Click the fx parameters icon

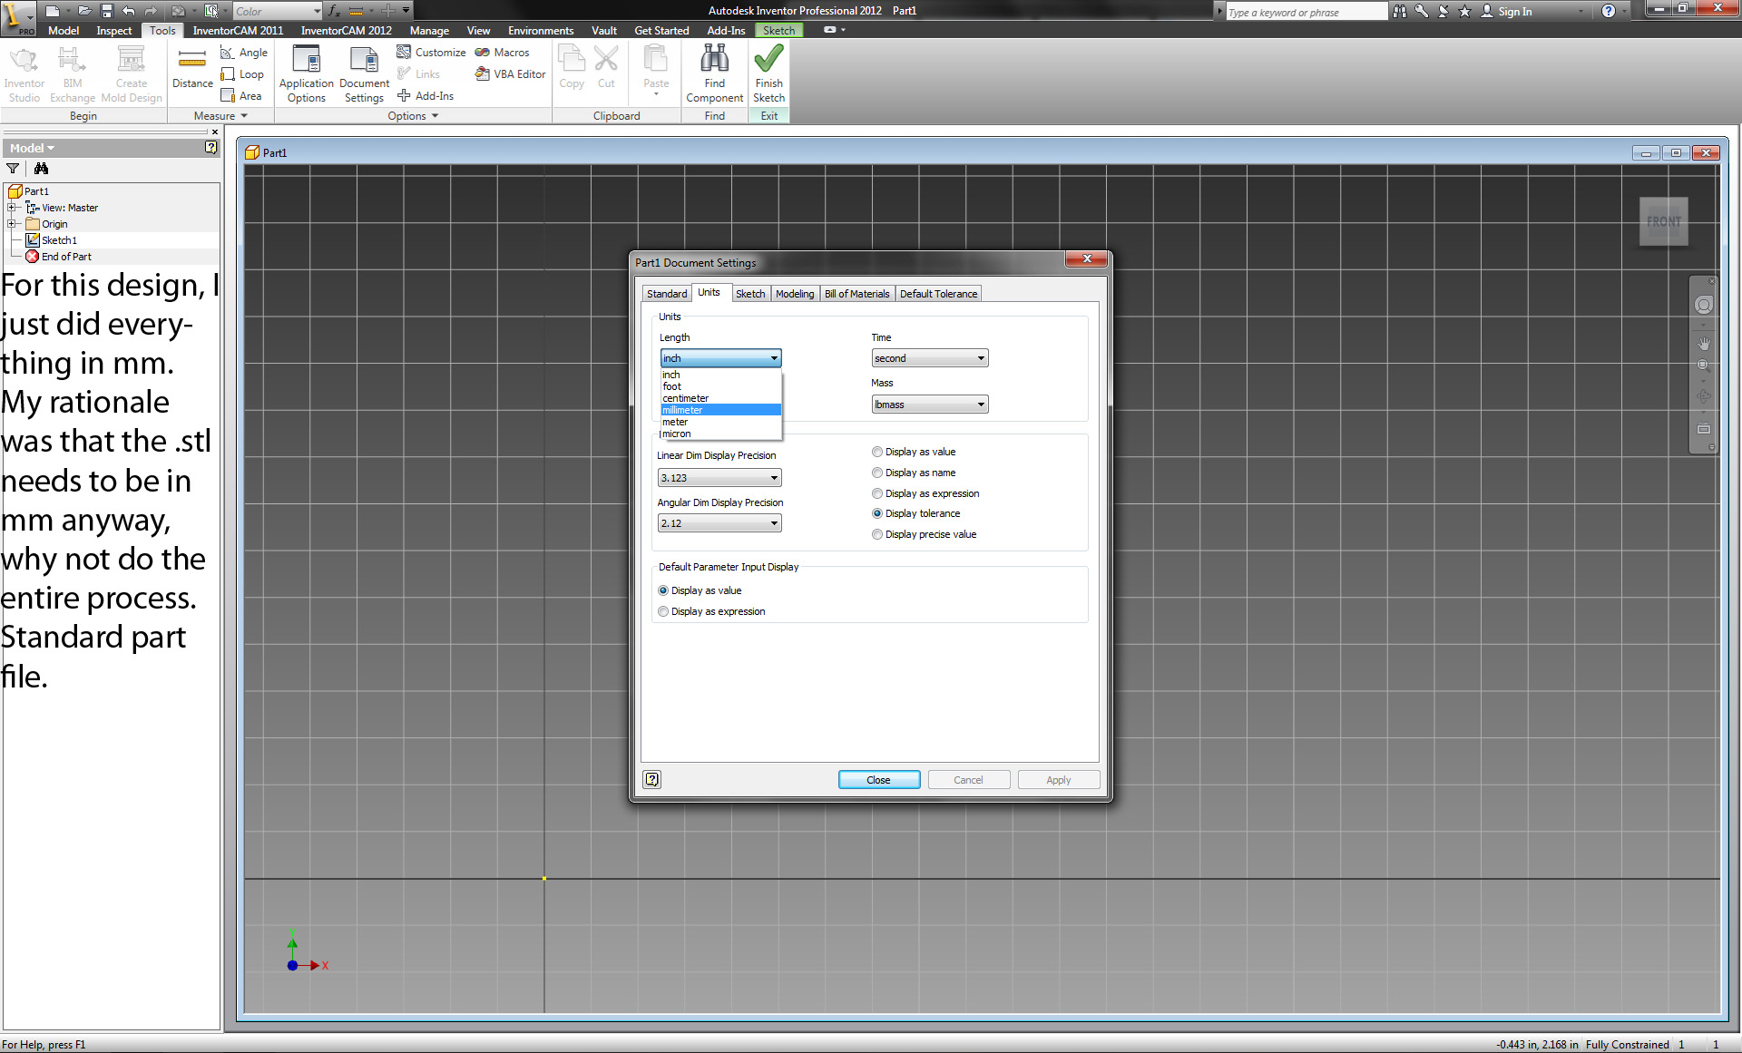[334, 11]
